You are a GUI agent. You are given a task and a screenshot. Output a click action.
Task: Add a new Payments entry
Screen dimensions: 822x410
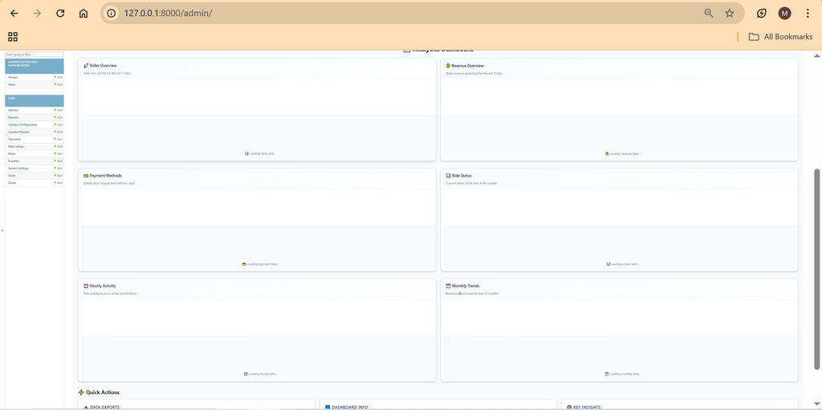coord(58,140)
